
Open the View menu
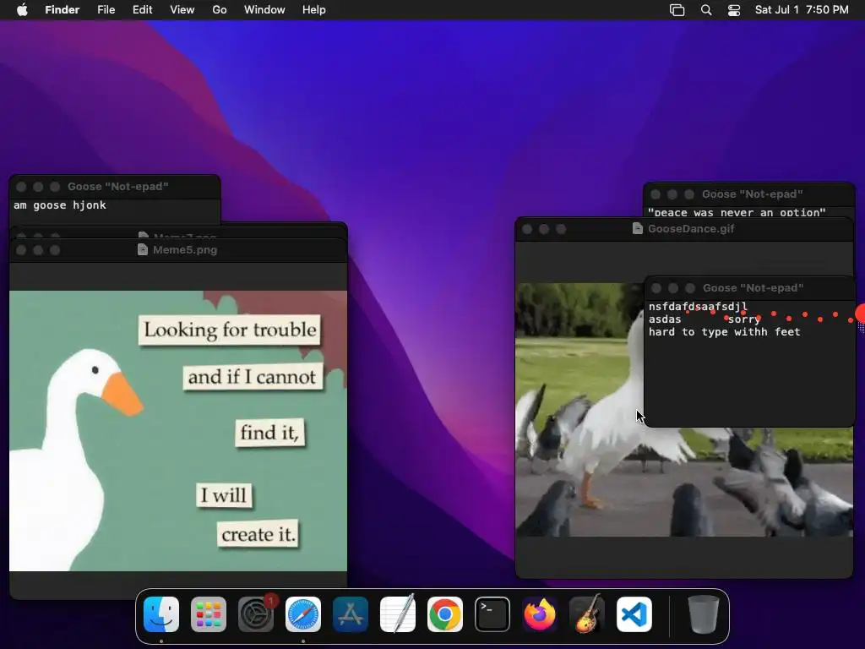[182, 10]
